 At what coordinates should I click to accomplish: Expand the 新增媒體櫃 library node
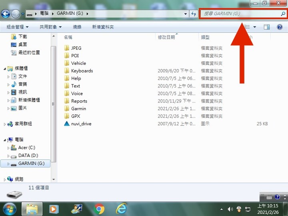click(8, 100)
